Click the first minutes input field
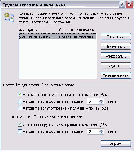This screenshot has height=151, width=134. [x=93, y=101]
